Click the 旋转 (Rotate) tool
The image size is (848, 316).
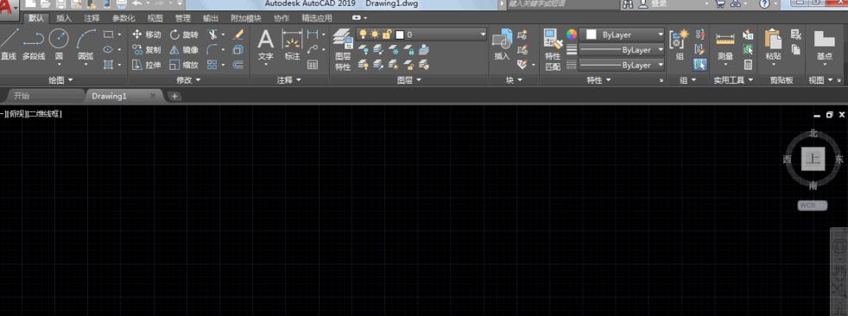pos(184,35)
